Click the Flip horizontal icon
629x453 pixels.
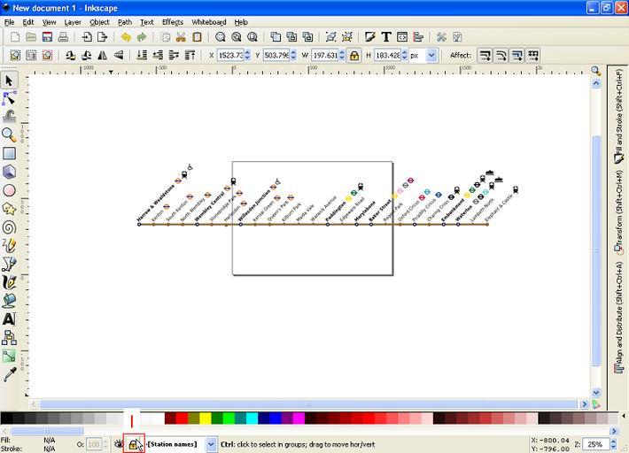[x=102, y=55]
